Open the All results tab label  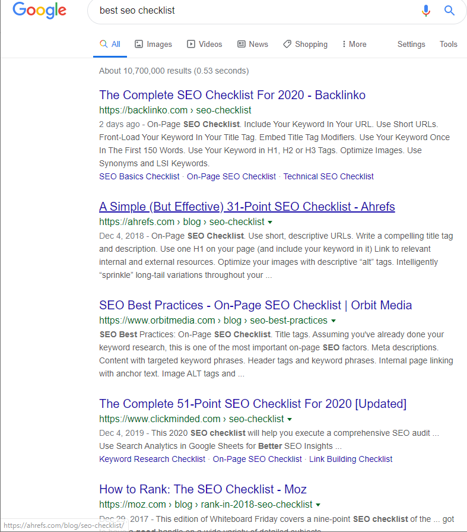(116, 44)
